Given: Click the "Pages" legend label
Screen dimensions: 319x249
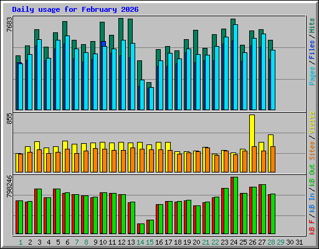Looking at the screenshot, I should tap(312, 76).
